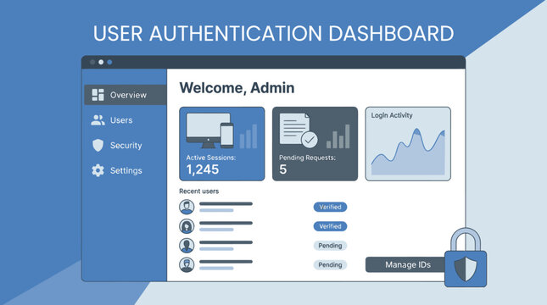
Task: Click the Users people icon
Action: [98, 120]
